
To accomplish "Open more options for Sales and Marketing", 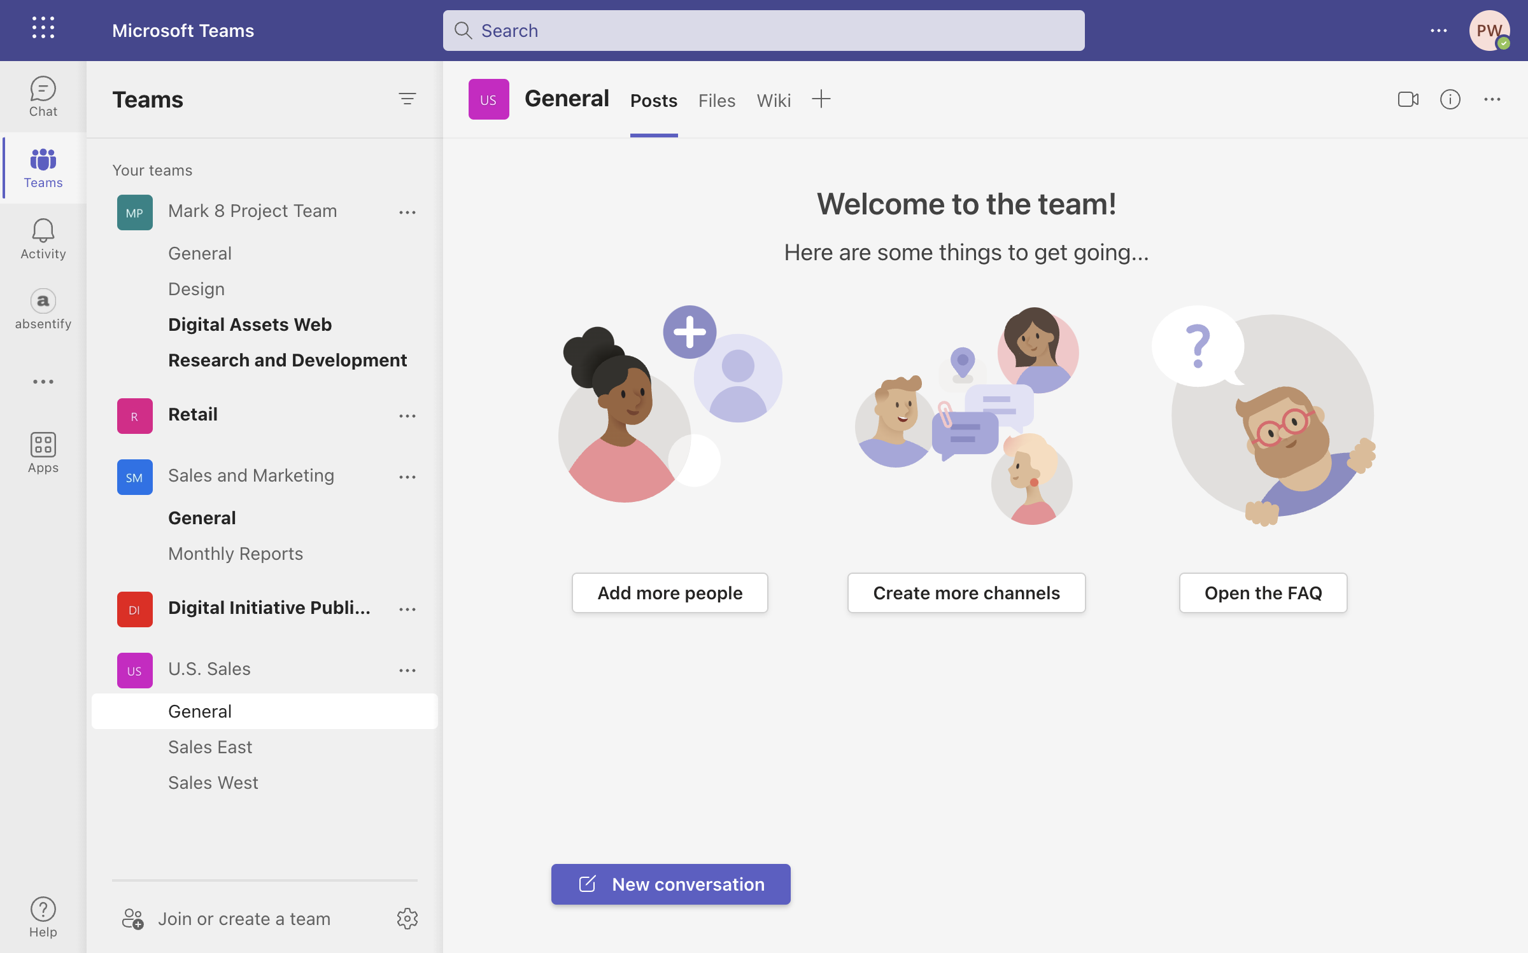I will [x=407, y=477].
